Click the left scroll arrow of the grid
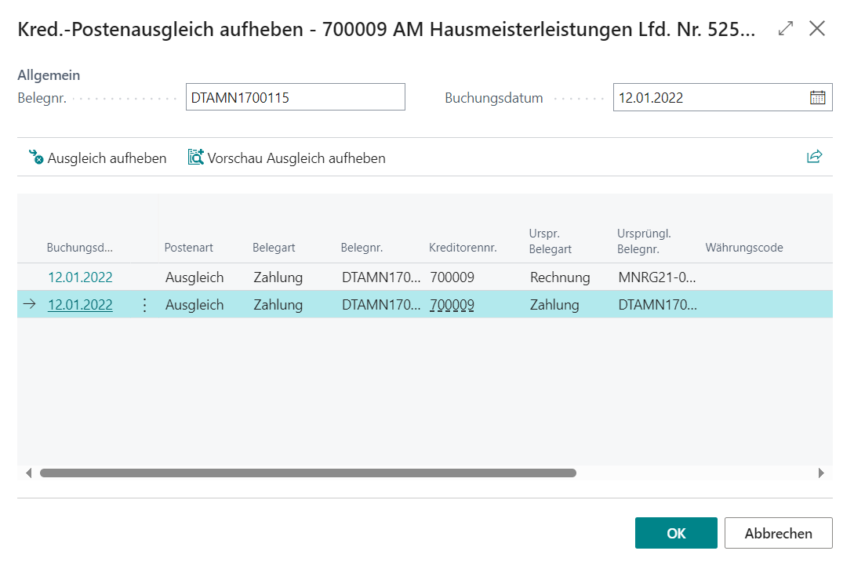Screen dimensions: 854x569 28,473
